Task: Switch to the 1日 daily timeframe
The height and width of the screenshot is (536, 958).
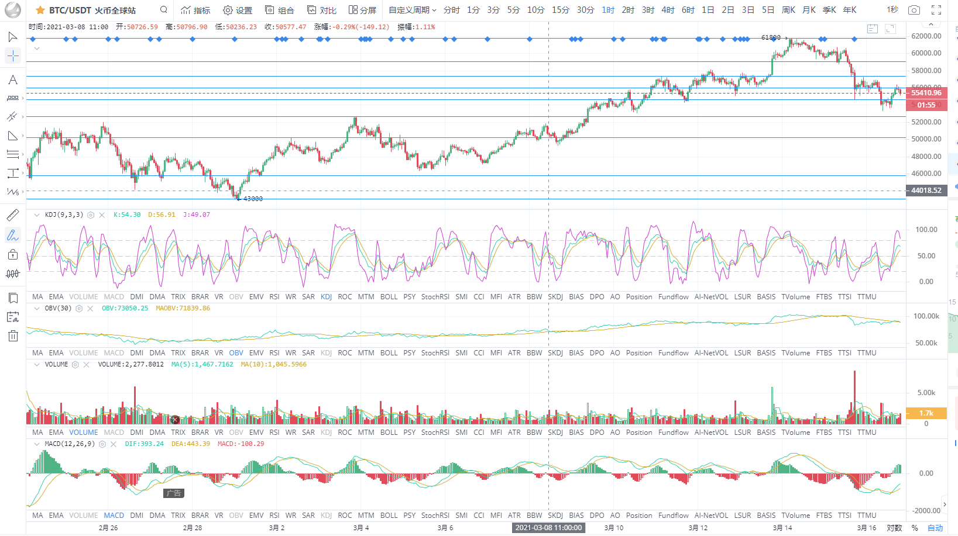Action: click(x=708, y=10)
